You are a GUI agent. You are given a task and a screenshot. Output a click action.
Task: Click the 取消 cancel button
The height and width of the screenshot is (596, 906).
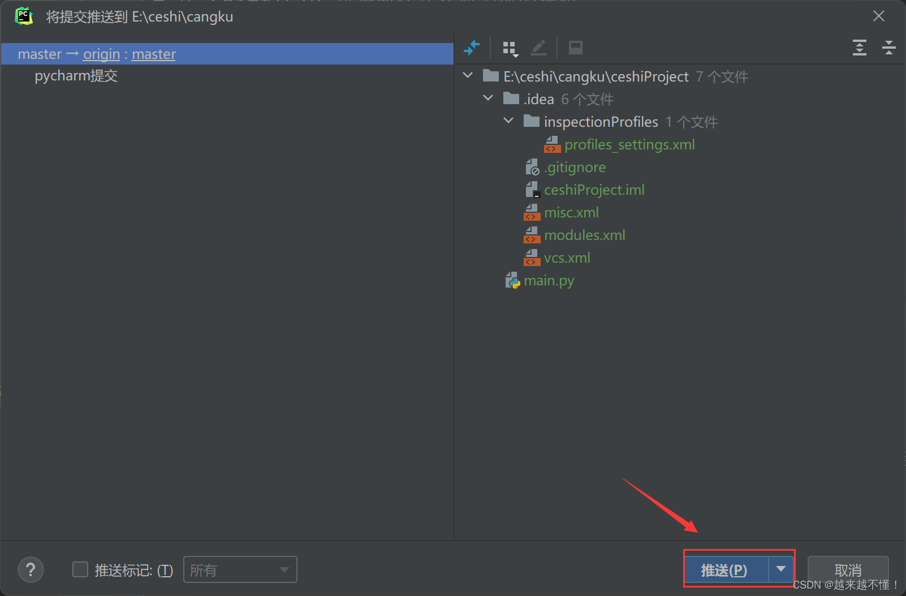[x=848, y=570]
